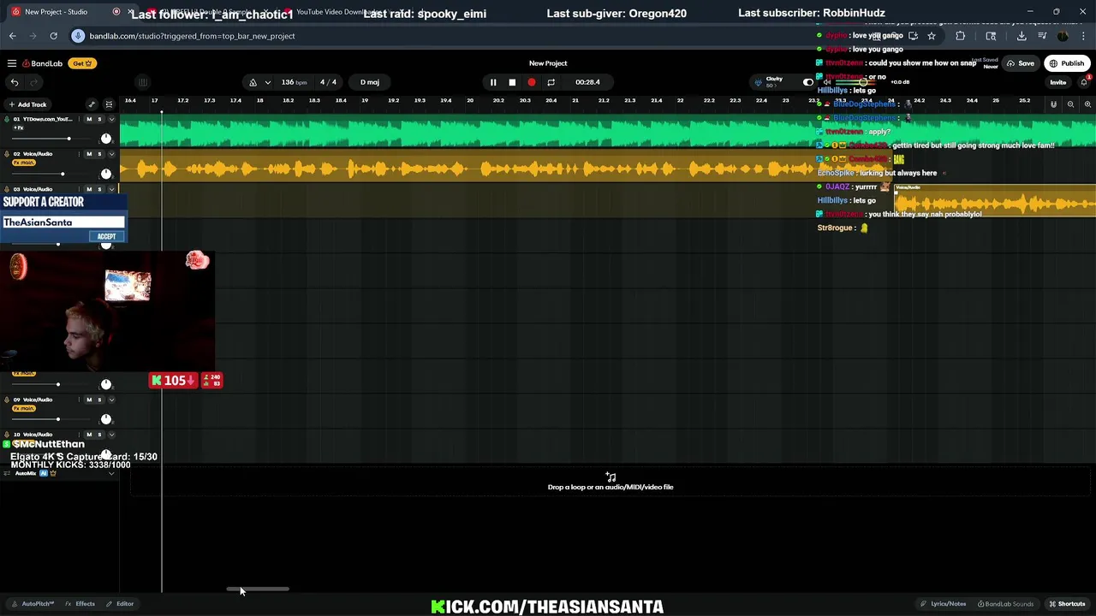Add a new track

[x=27, y=104]
